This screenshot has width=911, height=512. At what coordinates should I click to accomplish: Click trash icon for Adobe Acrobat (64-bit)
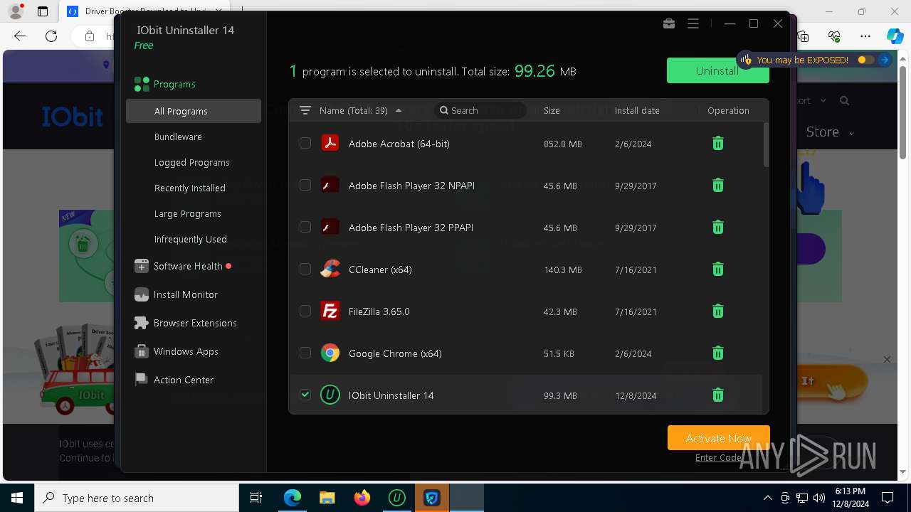(x=718, y=144)
